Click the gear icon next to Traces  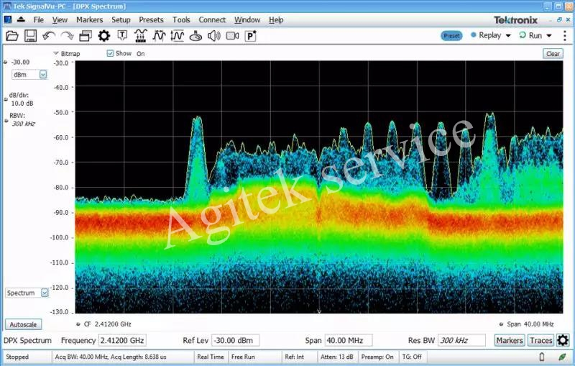(563, 340)
